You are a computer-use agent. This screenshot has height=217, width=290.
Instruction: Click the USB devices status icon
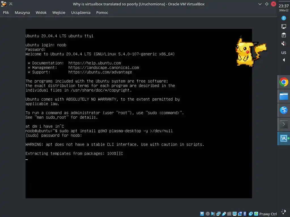point(224,214)
